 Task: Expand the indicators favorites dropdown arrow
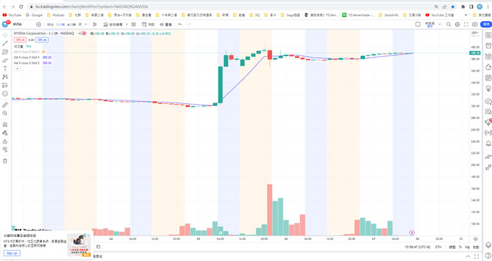[127, 24]
